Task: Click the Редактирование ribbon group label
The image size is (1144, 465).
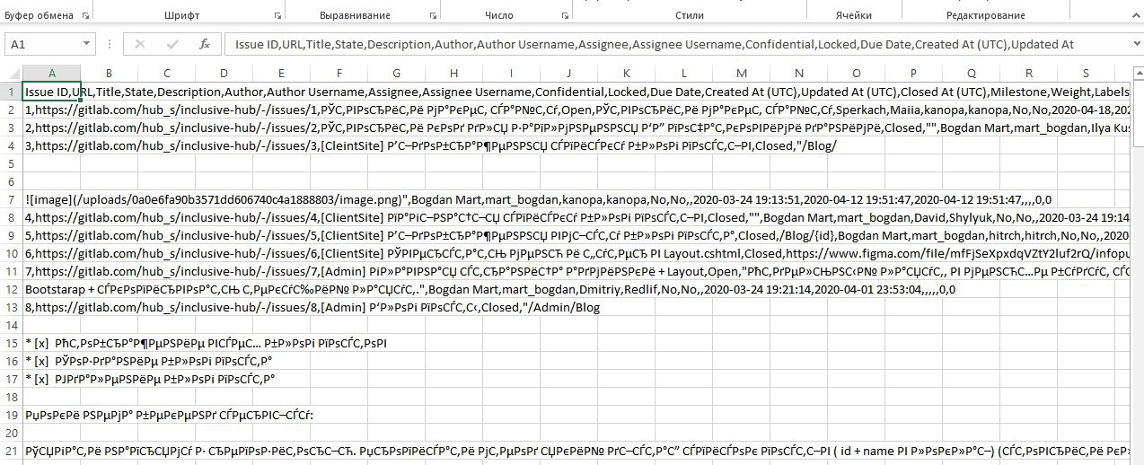Action: (986, 15)
